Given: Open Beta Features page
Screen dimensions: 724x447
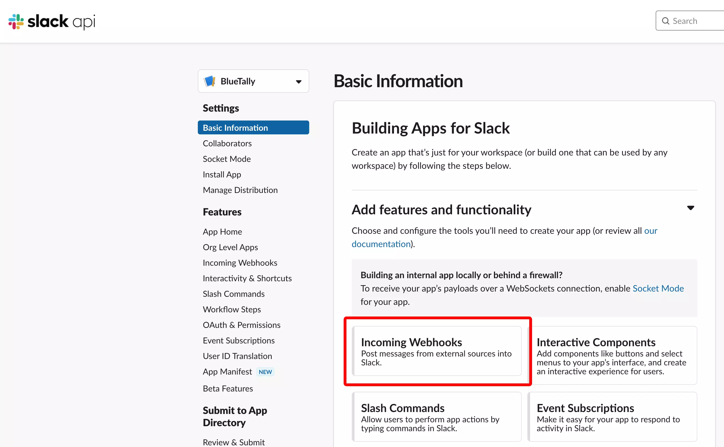Looking at the screenshot, I should pos(228,388).
